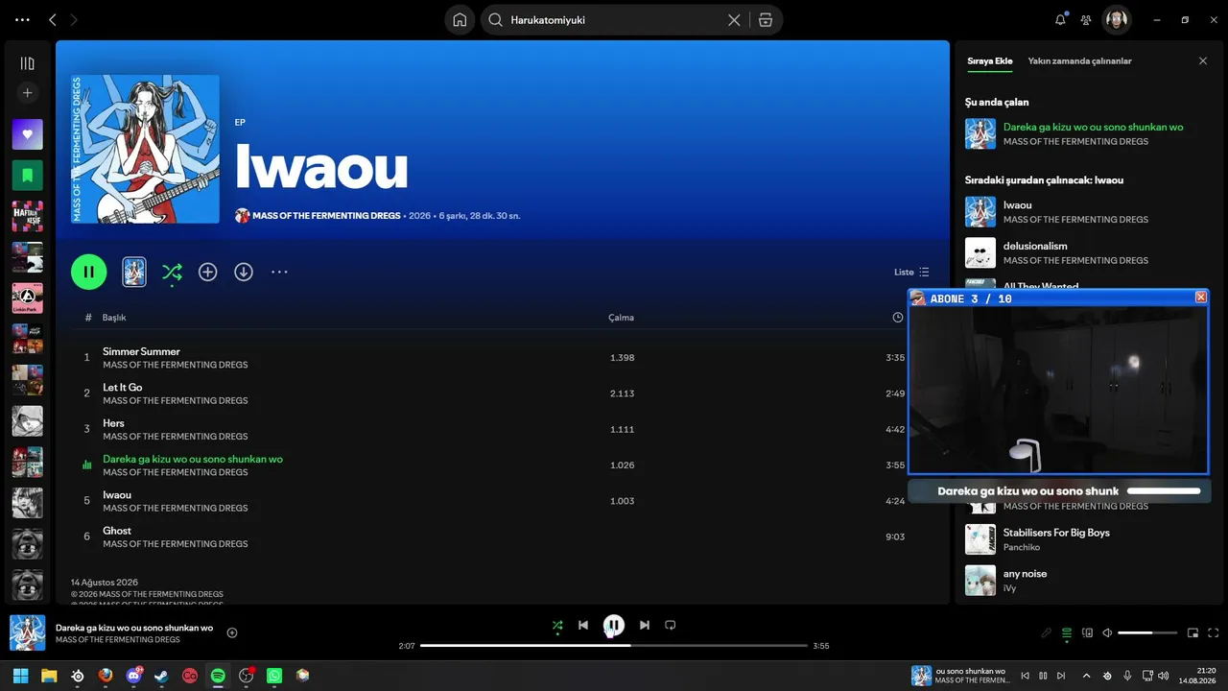
Task: Save Iwaou EP to Your Library
Action: pyautogui.click(x=207, y=272)
